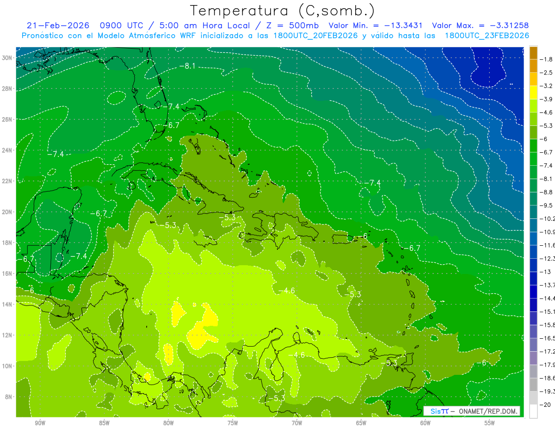
Task: Click the purple swatch between -17.2 and -17.9
Action: [533, 358]
